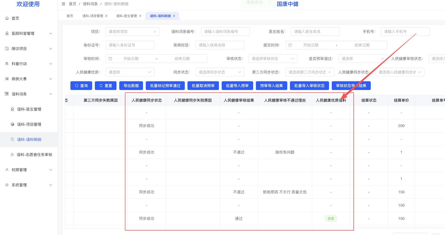The height and width of the screenshot is (235, 445).
Task: Click the 语料-志愿者任务审核 icon
Action: click(12, 155)
